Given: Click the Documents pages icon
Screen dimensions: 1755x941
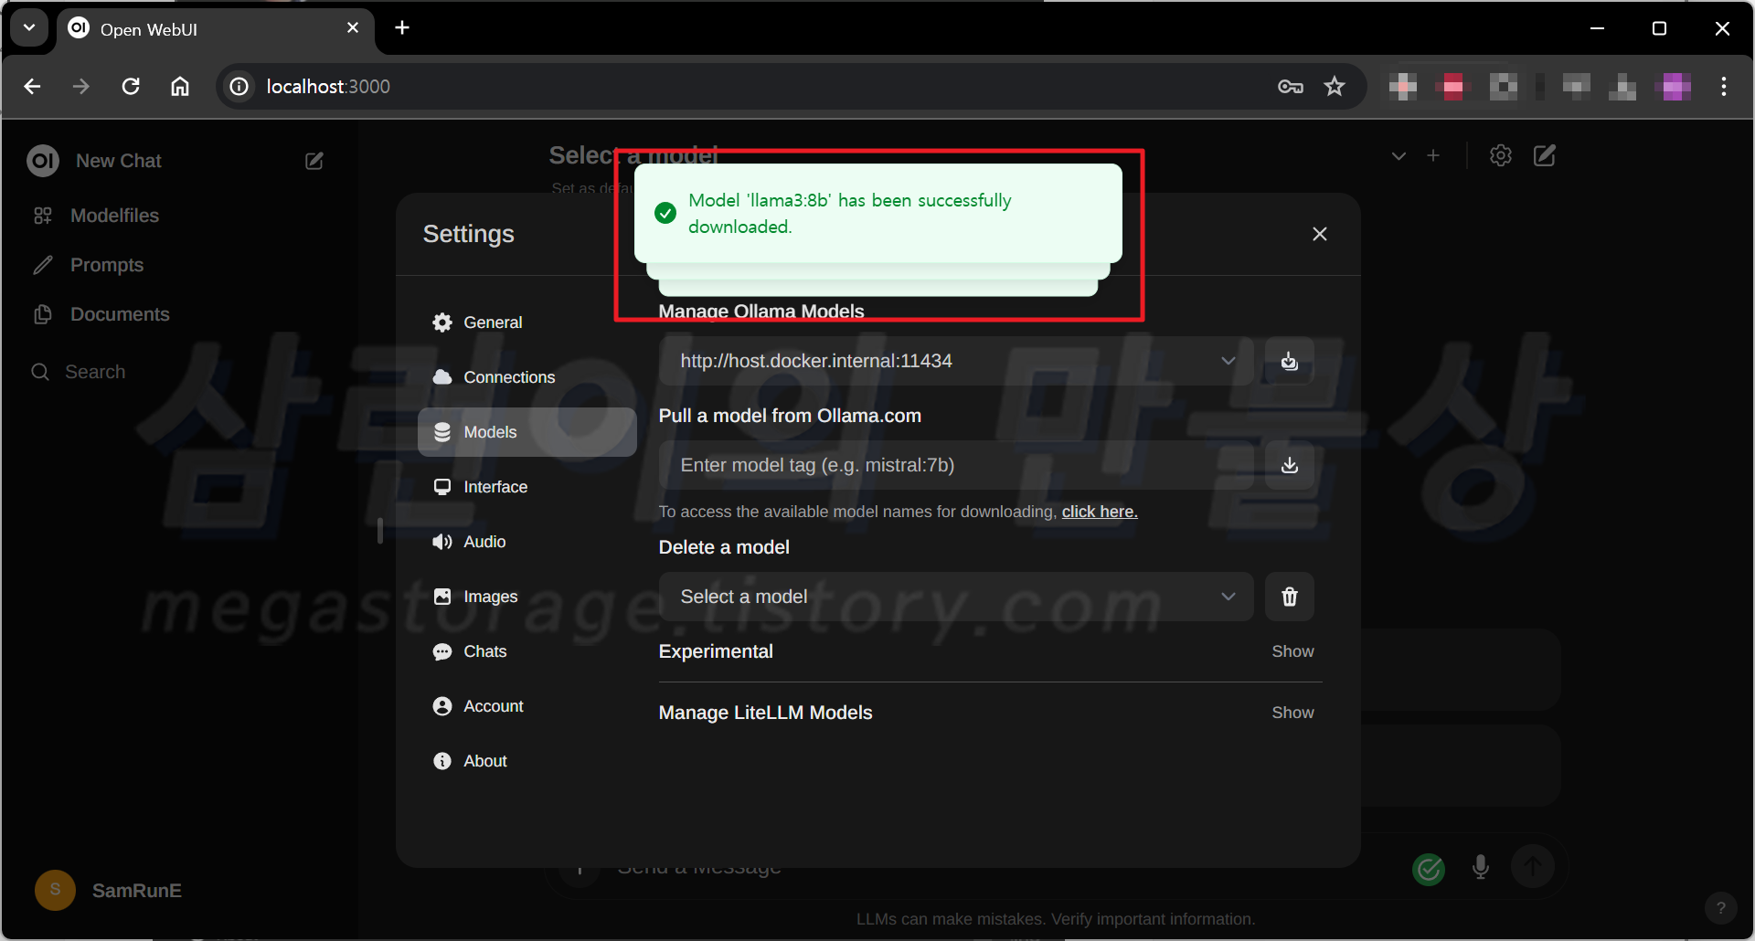Looking at the screenshot, I should pyautogui.click(x=43, y=314).
